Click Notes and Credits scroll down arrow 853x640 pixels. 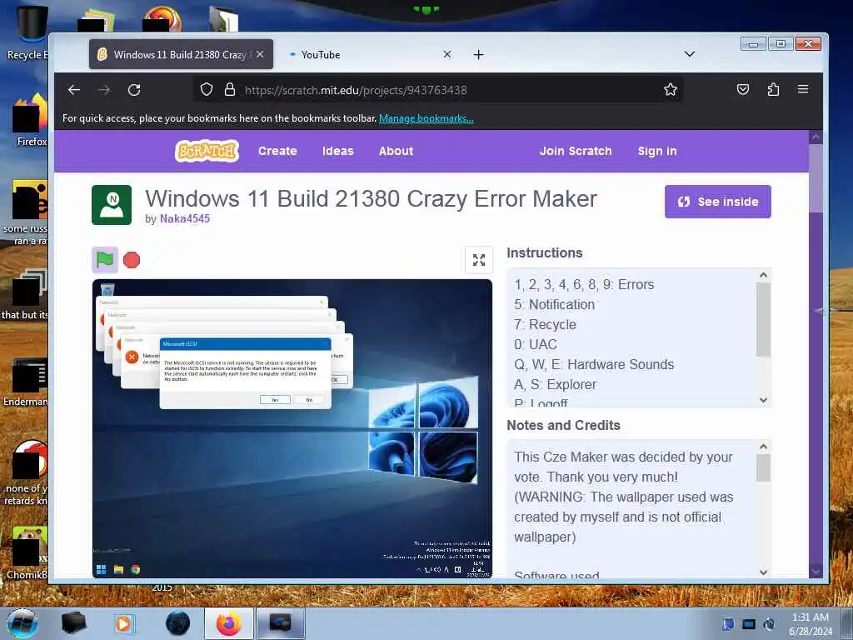[763, 572]
